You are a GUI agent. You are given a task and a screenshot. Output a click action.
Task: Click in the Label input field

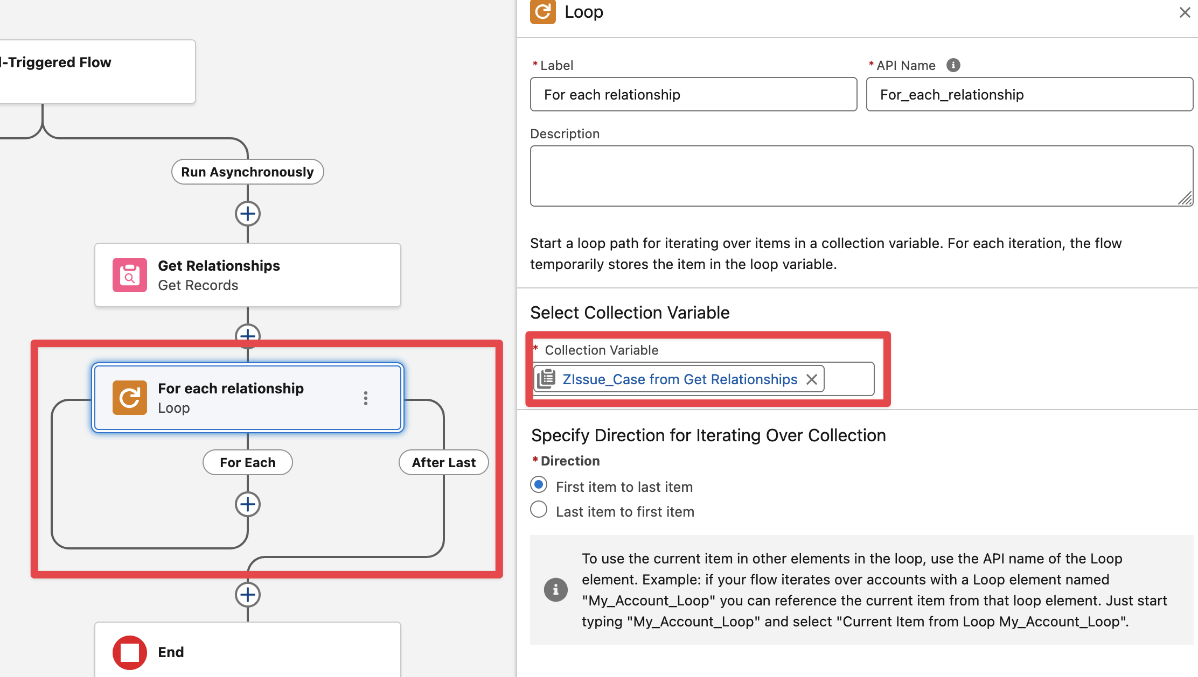693,95
